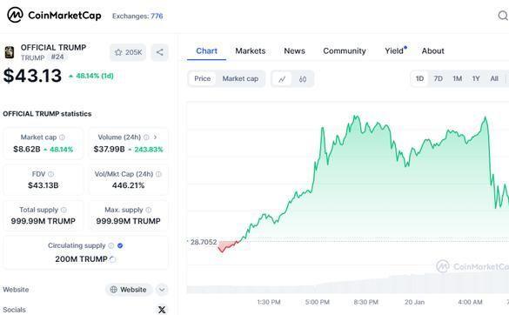Open Vol/Mkt Cap (24h) info icon
Screen dimensions: 509x315
(x=158, y=174)
